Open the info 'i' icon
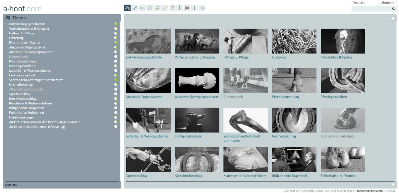 pos(195,8)
